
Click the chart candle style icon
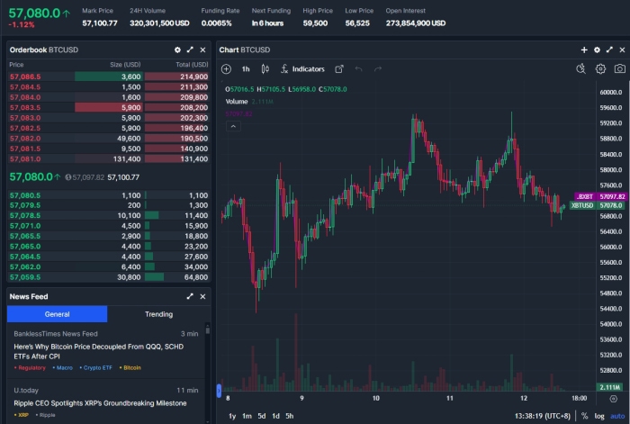(x=266, y=68)
